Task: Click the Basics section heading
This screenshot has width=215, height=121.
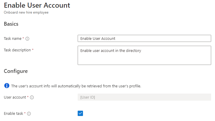Action: [11, 24]
